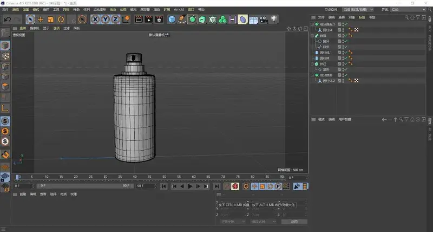The image size is (433, 232).
Task: Open the world coordinate dropdown
Action: click(x=233, y=222)
